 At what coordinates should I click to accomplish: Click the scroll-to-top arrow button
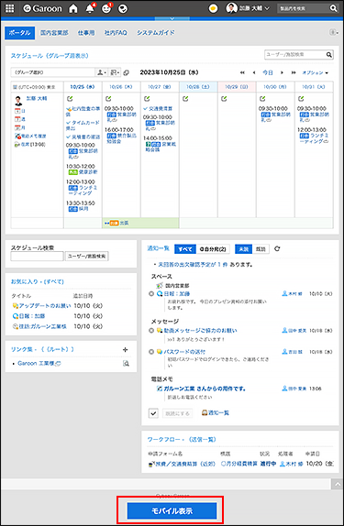click(x=338, y=484)
